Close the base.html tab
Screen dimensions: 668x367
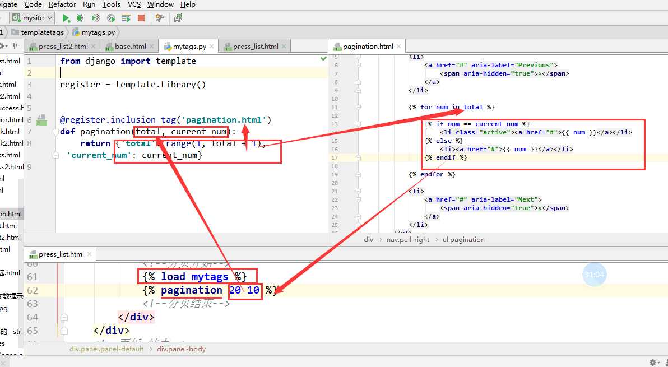[152, 46]
